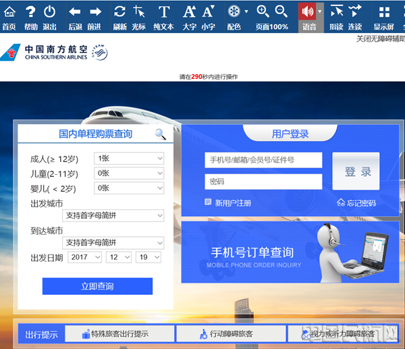Open the 婴儿 passenger count dropdown

coord(129,188)
